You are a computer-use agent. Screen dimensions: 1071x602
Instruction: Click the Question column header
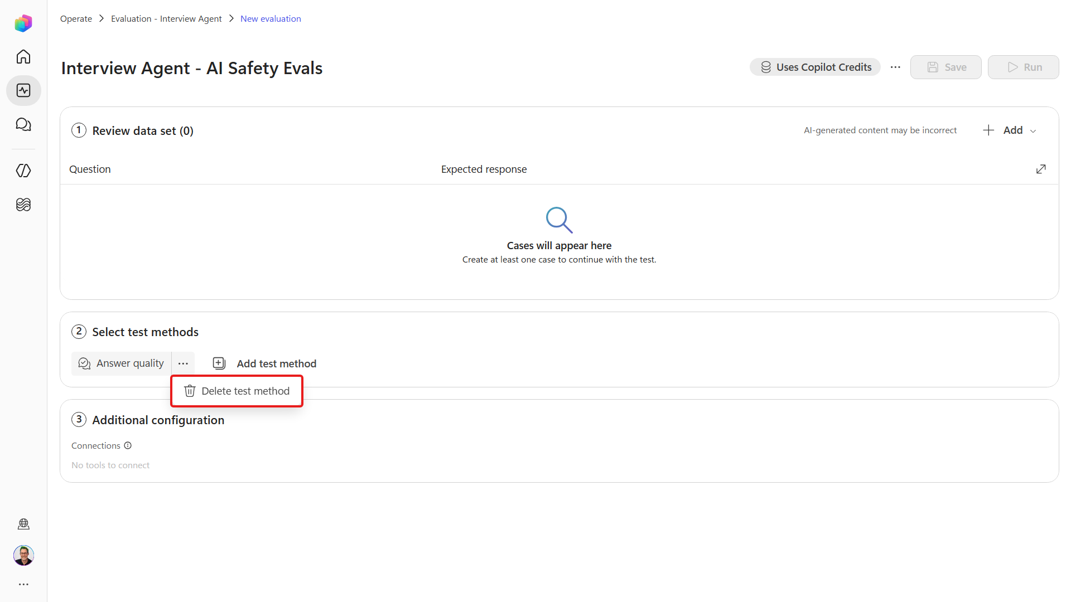point(90,169)
